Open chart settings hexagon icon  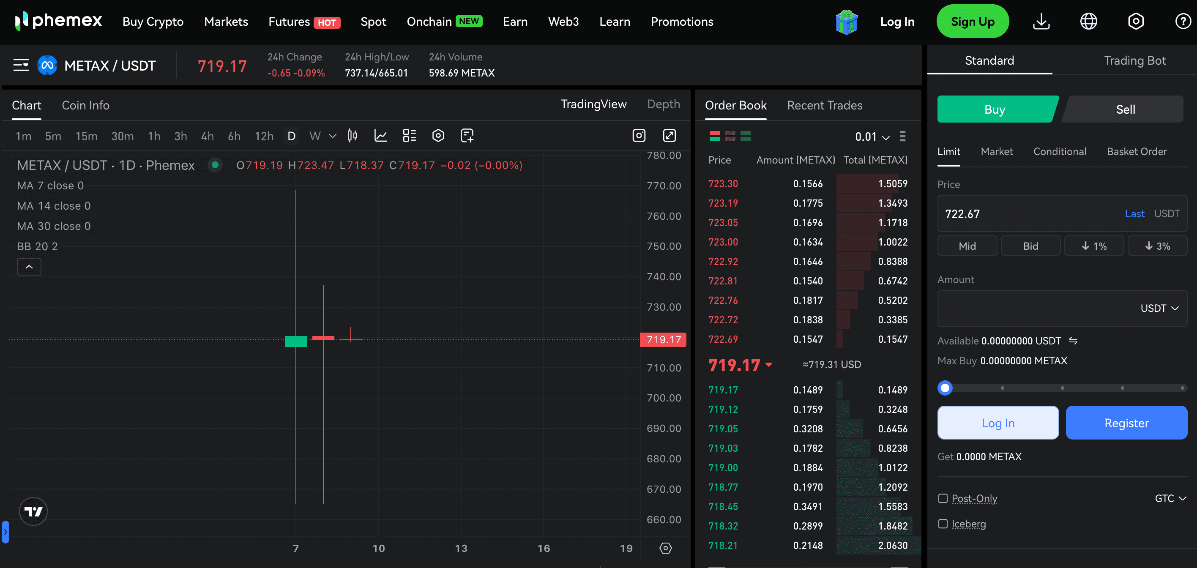pyautogui.click(x=438, y=136)
